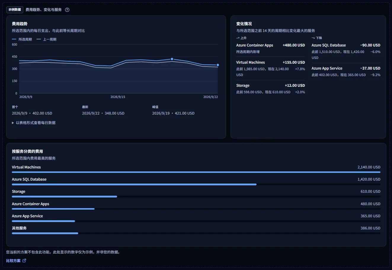Screen dimensions: 392x270
Task: Click the 600 y-axis label on the chart
Action: 15,45
